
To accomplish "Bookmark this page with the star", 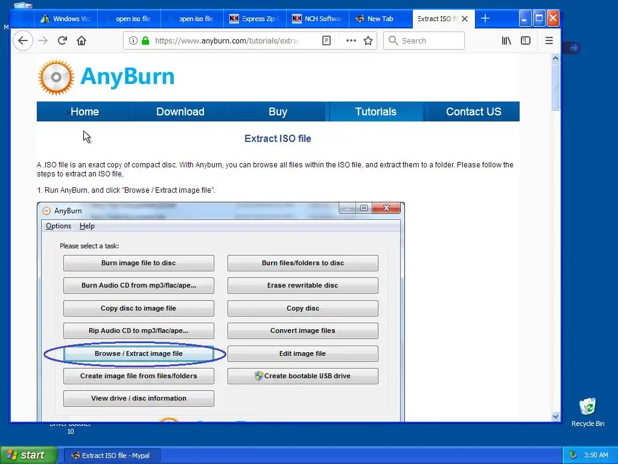I will 368,40.
